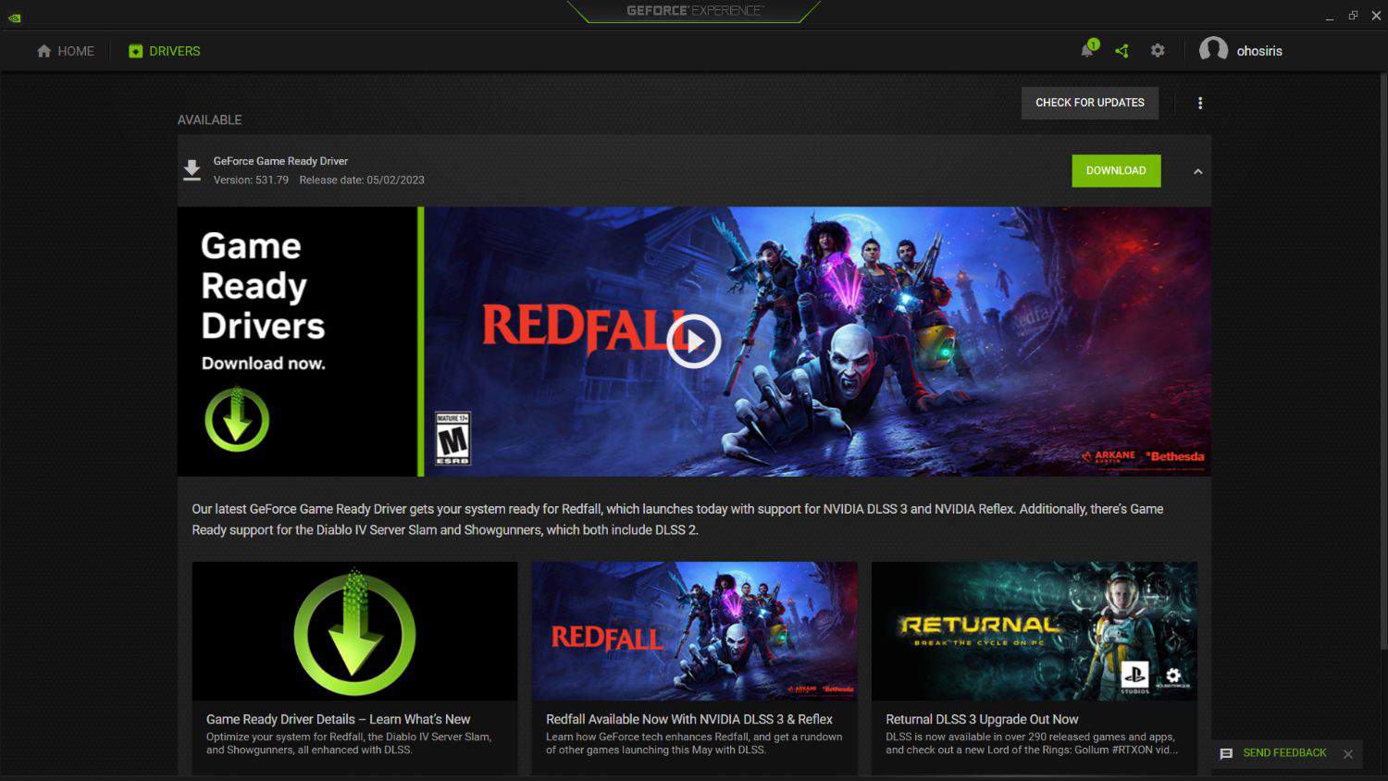Click 'Release date: 05/02/2023' text
The image size is (1388, 781).
click(x=362, y=180)
